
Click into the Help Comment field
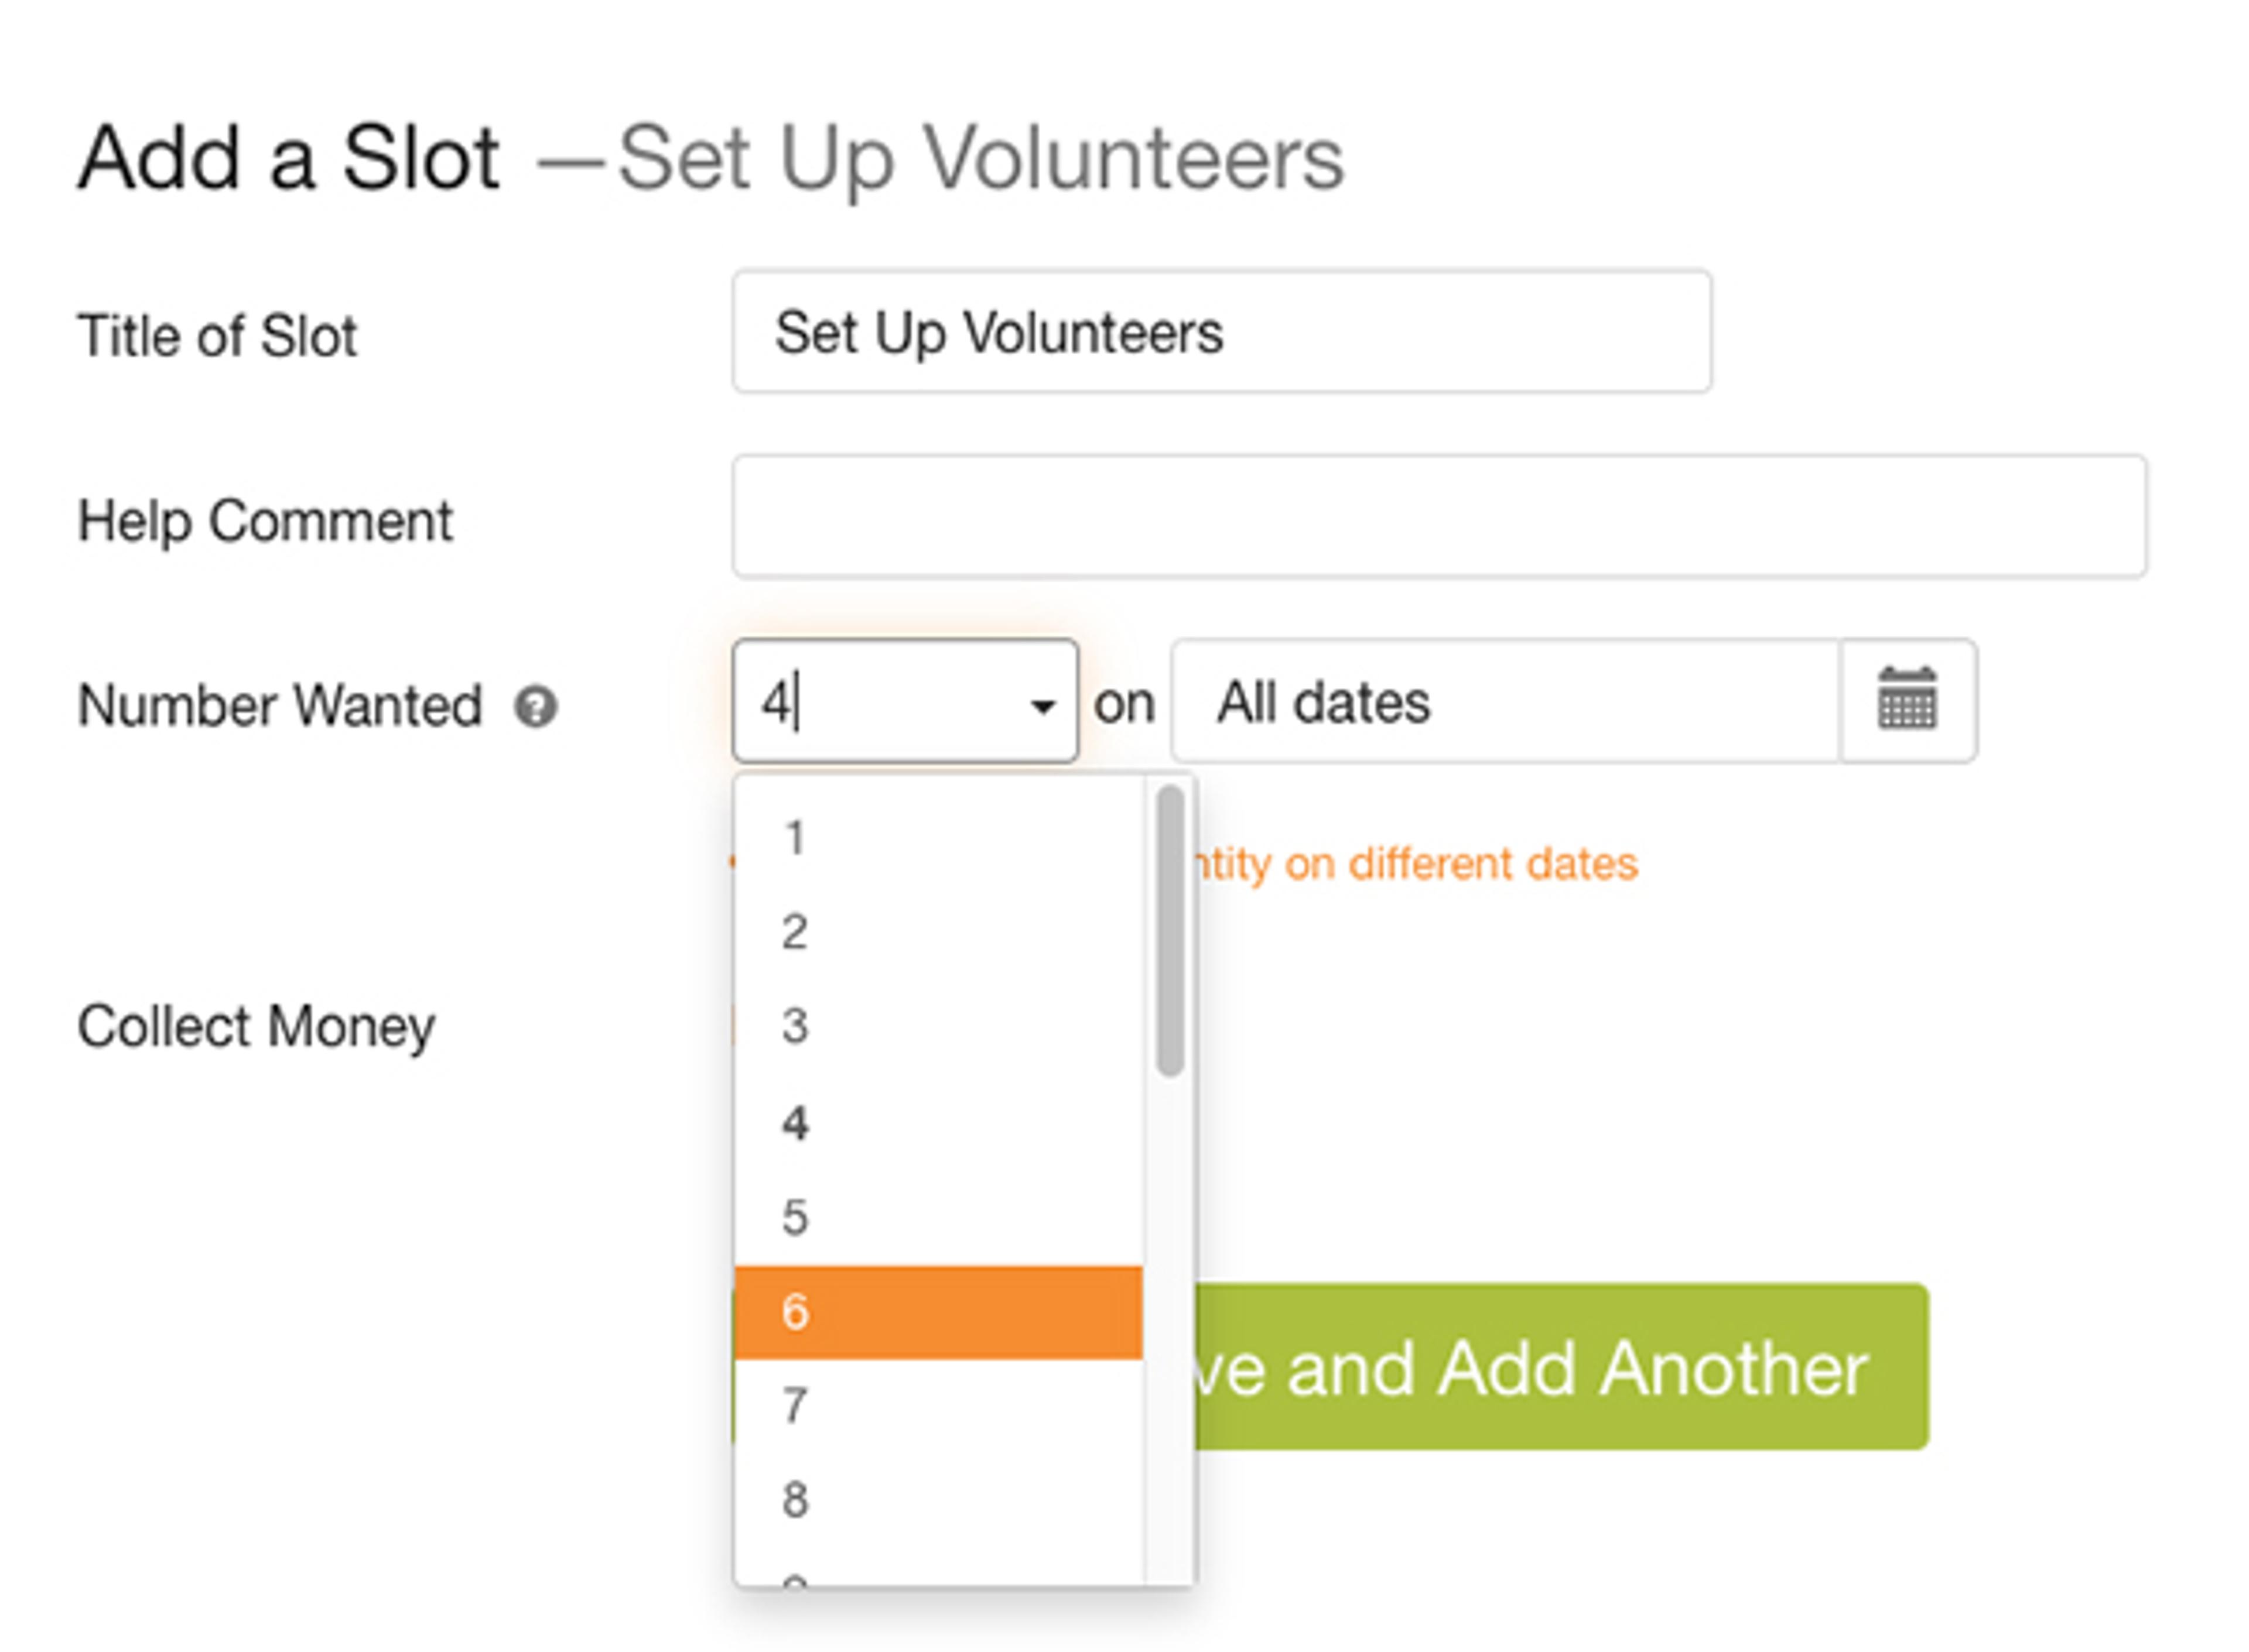click(1438, 517)
